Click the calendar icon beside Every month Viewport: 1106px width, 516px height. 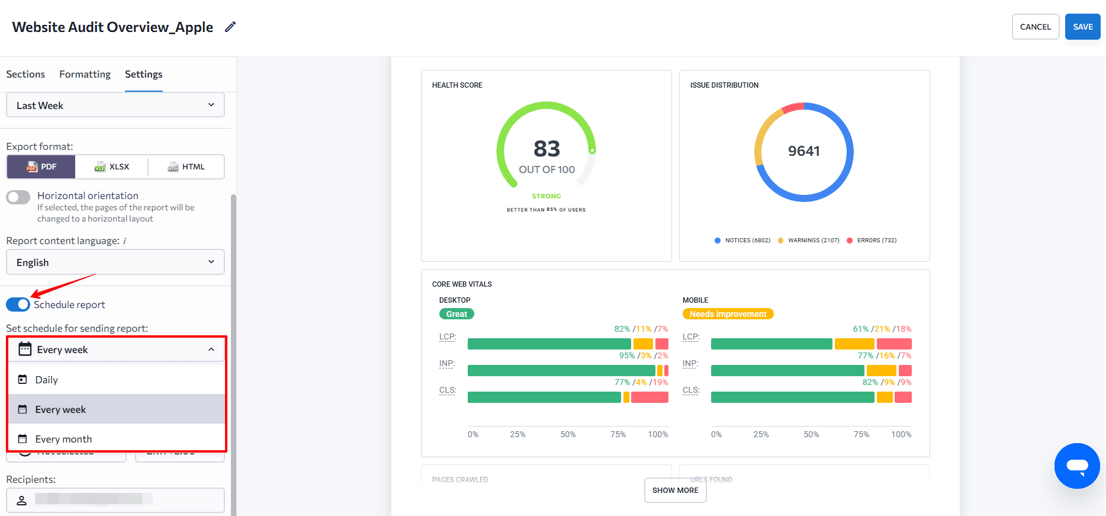[22, 438]
